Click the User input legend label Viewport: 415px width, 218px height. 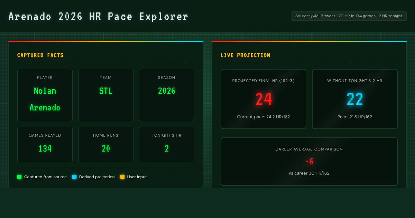pyautogui.click(x=137, y=177)
